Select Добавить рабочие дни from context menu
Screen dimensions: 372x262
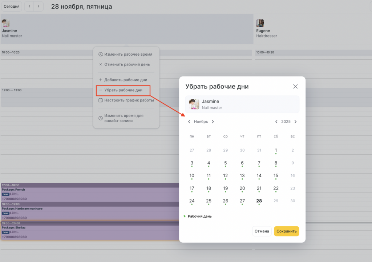coord(125,80)
